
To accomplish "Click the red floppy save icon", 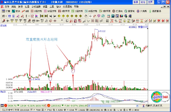I will [x=121, y=16].
